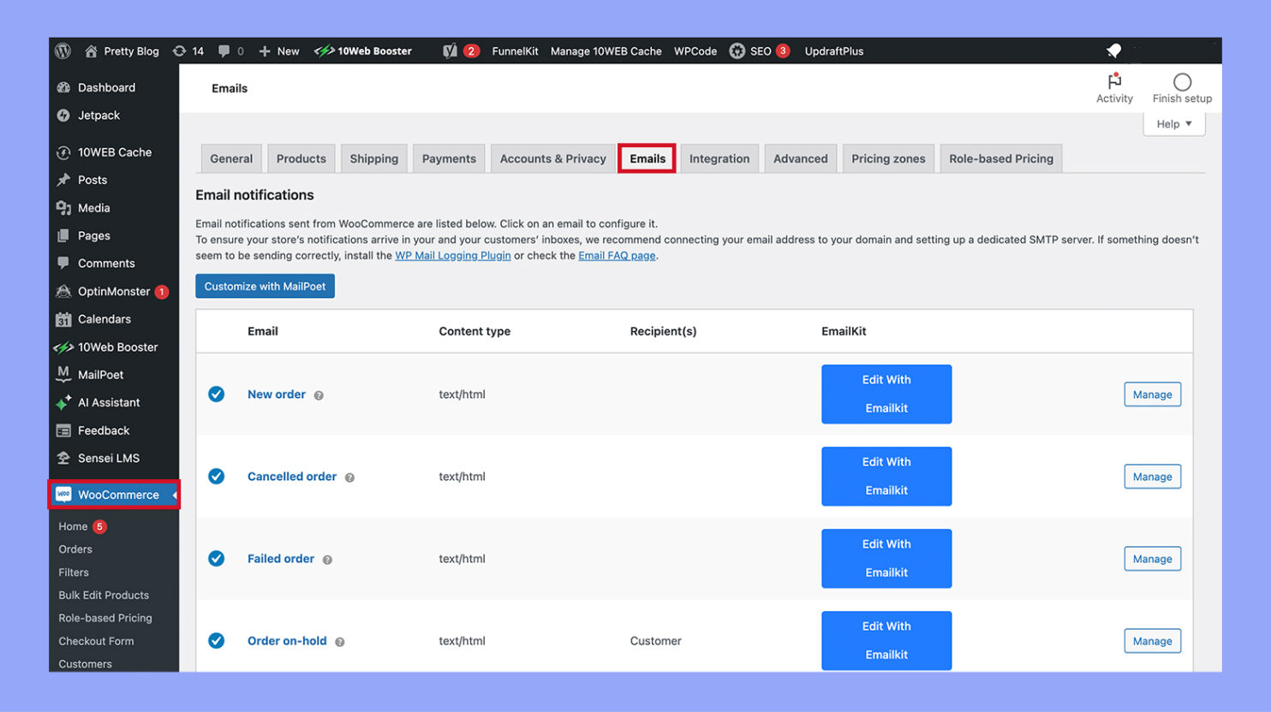Disable the Failed order notification toggle
The width and height of the screenshot is (1271, 712).
point(216,558)
